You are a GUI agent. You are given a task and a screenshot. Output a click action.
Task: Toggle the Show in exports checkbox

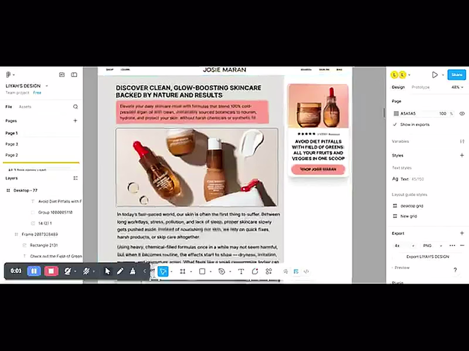(x=395, y=125)
